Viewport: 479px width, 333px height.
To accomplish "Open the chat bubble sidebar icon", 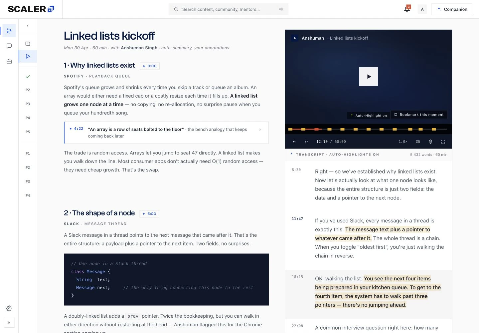I will 9,46.
